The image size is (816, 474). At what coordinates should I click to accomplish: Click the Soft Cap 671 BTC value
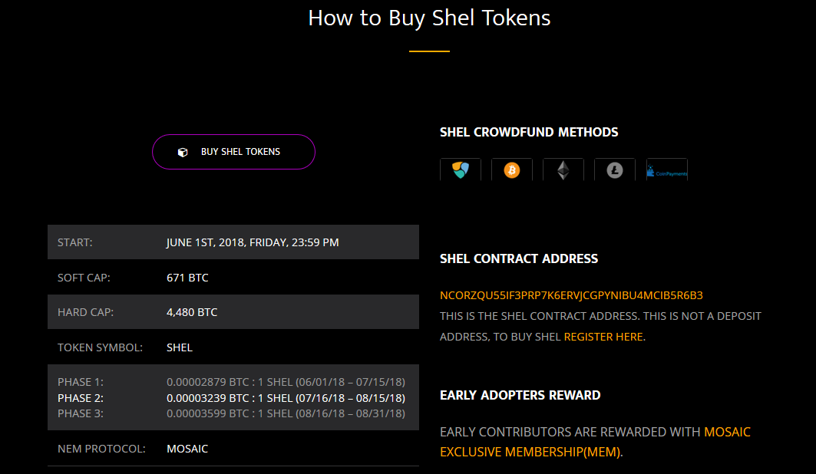click(x=187, y=278)
